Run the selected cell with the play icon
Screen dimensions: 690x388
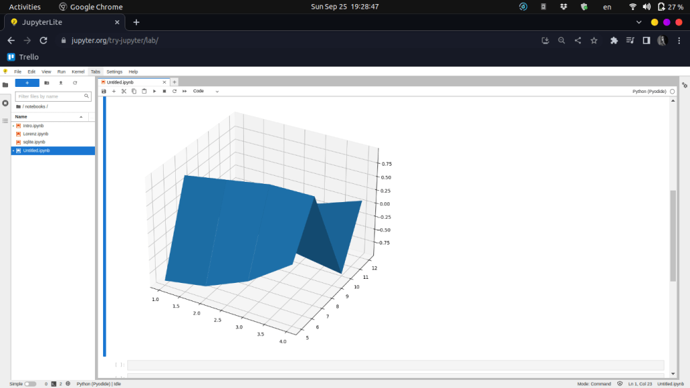pyautogui.click(x=154, y=91)
